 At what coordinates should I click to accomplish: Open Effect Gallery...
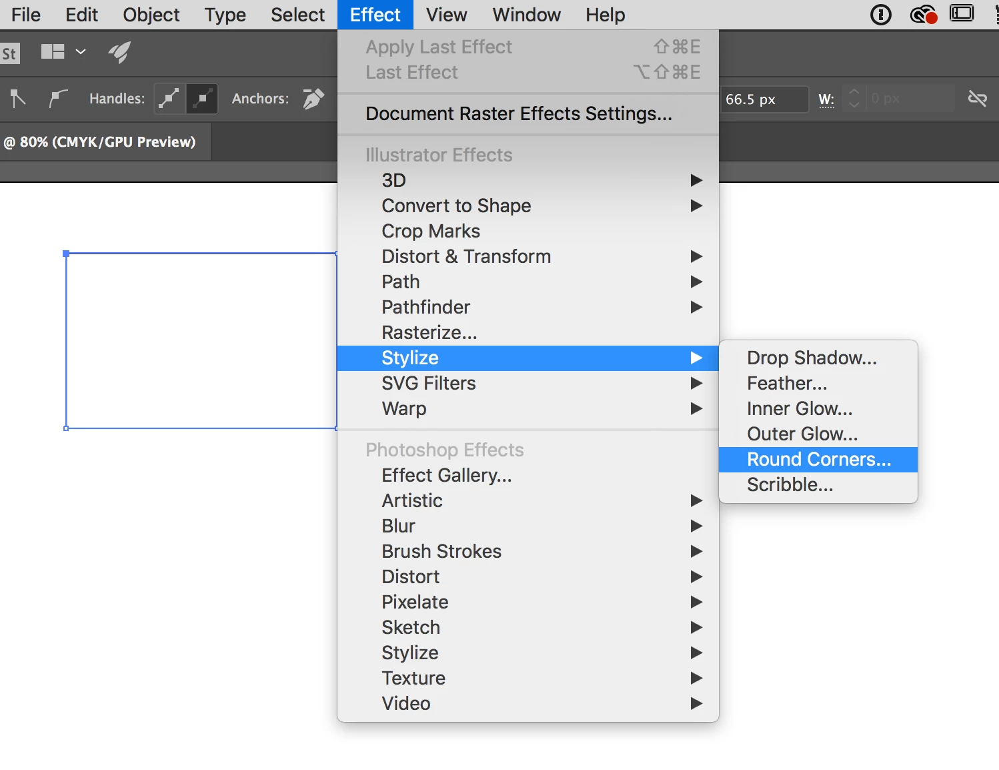pyautogui.click(x=528, y=475)
